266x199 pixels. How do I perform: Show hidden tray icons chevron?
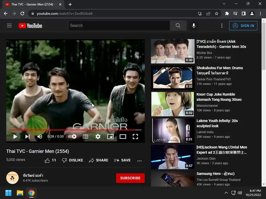point(226,193)
